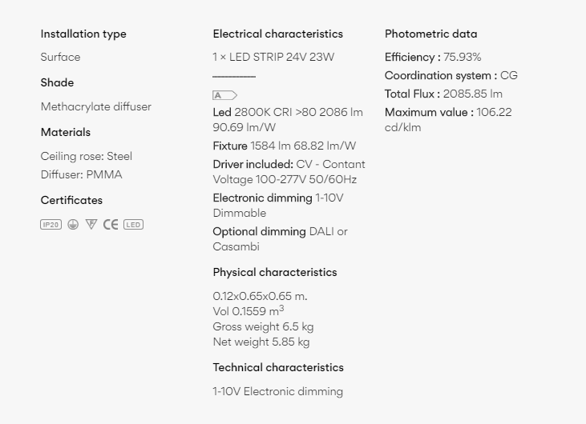Click the Physical characteristics heading
Screen dimensions: 586x424
point(275,272)
